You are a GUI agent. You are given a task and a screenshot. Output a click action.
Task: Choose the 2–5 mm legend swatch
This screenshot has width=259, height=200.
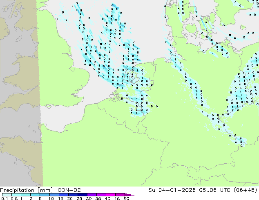[35, 195]
